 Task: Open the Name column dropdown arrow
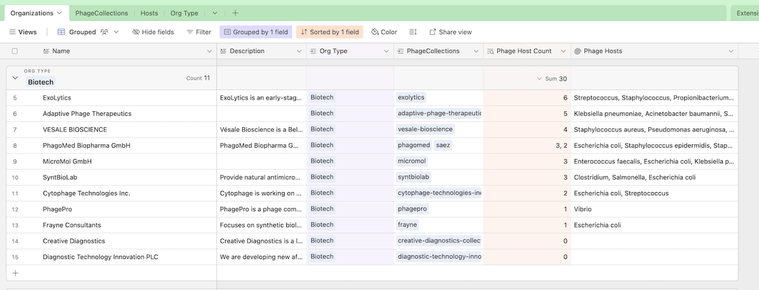click(x=209, y=51)
